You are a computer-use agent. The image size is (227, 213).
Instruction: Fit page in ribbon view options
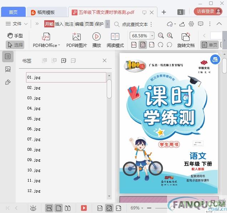pyautogui.click(x=143, y=45)
